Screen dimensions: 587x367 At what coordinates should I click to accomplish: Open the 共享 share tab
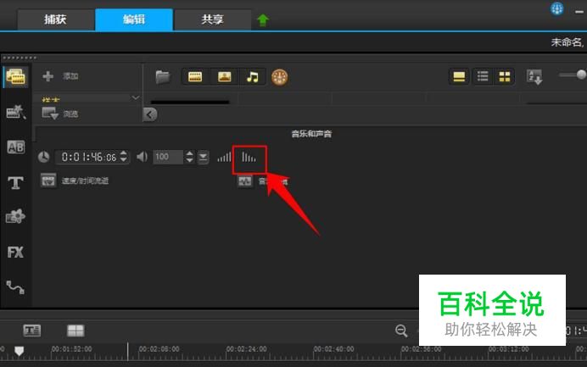point(212,19)
